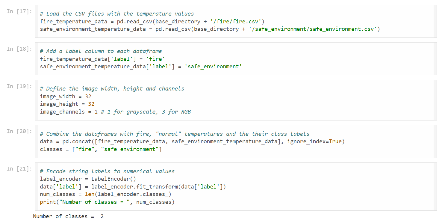Click the classes list definition line
This screenshot has height=220, width=442.
point(101,149)
